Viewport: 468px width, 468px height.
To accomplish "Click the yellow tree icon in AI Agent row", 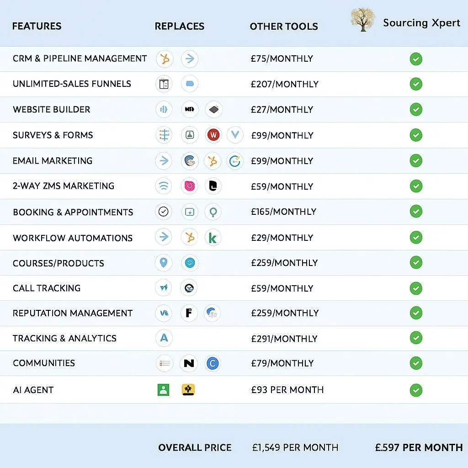I will tap(188, 389).
